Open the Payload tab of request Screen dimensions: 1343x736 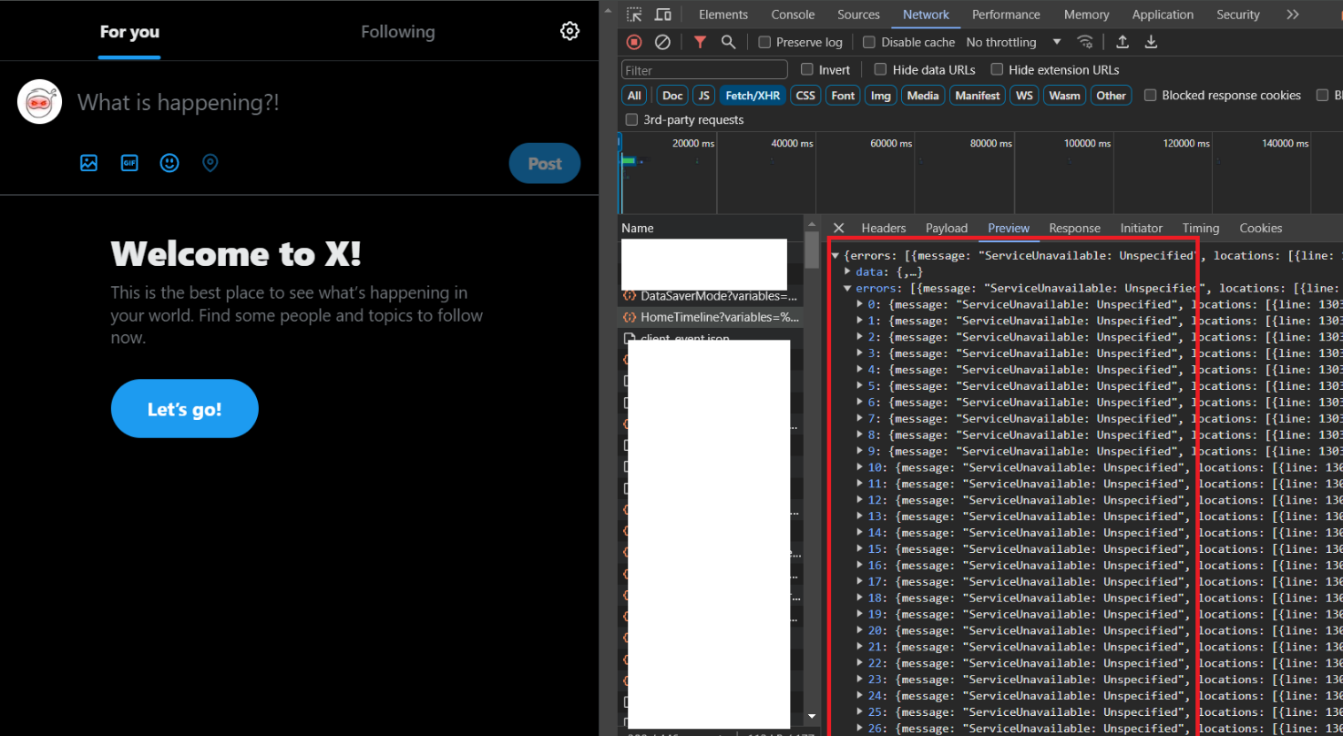pos(947,228)
